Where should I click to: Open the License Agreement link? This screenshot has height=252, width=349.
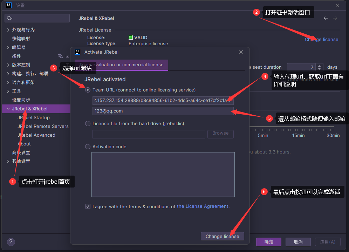click(x=203, y=206)
